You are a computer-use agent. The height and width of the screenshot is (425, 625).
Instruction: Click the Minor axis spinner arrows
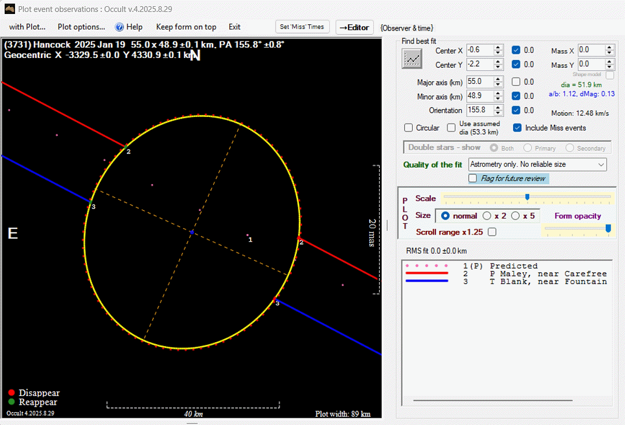click(498, 96)
